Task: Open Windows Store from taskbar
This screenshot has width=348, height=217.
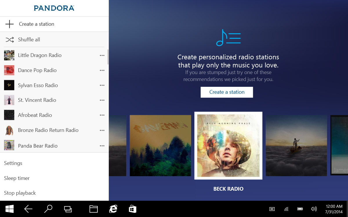Action: (133, 209)
